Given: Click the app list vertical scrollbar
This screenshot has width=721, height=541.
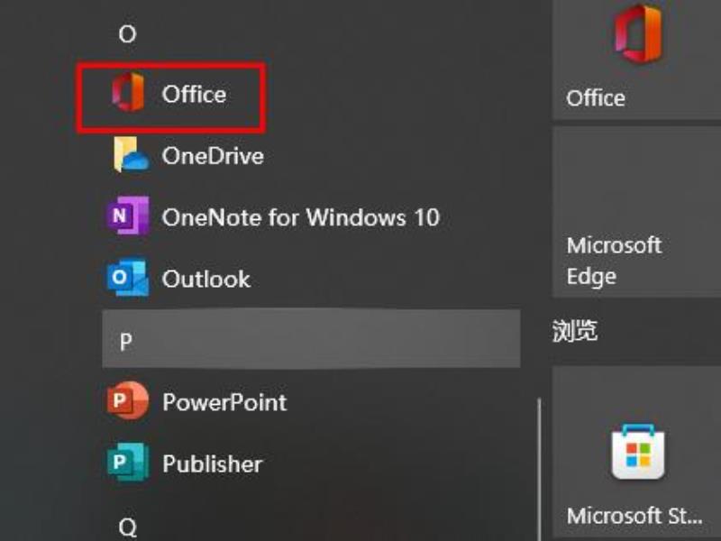Looking at the screenshot, I should (x=539, y=469).
